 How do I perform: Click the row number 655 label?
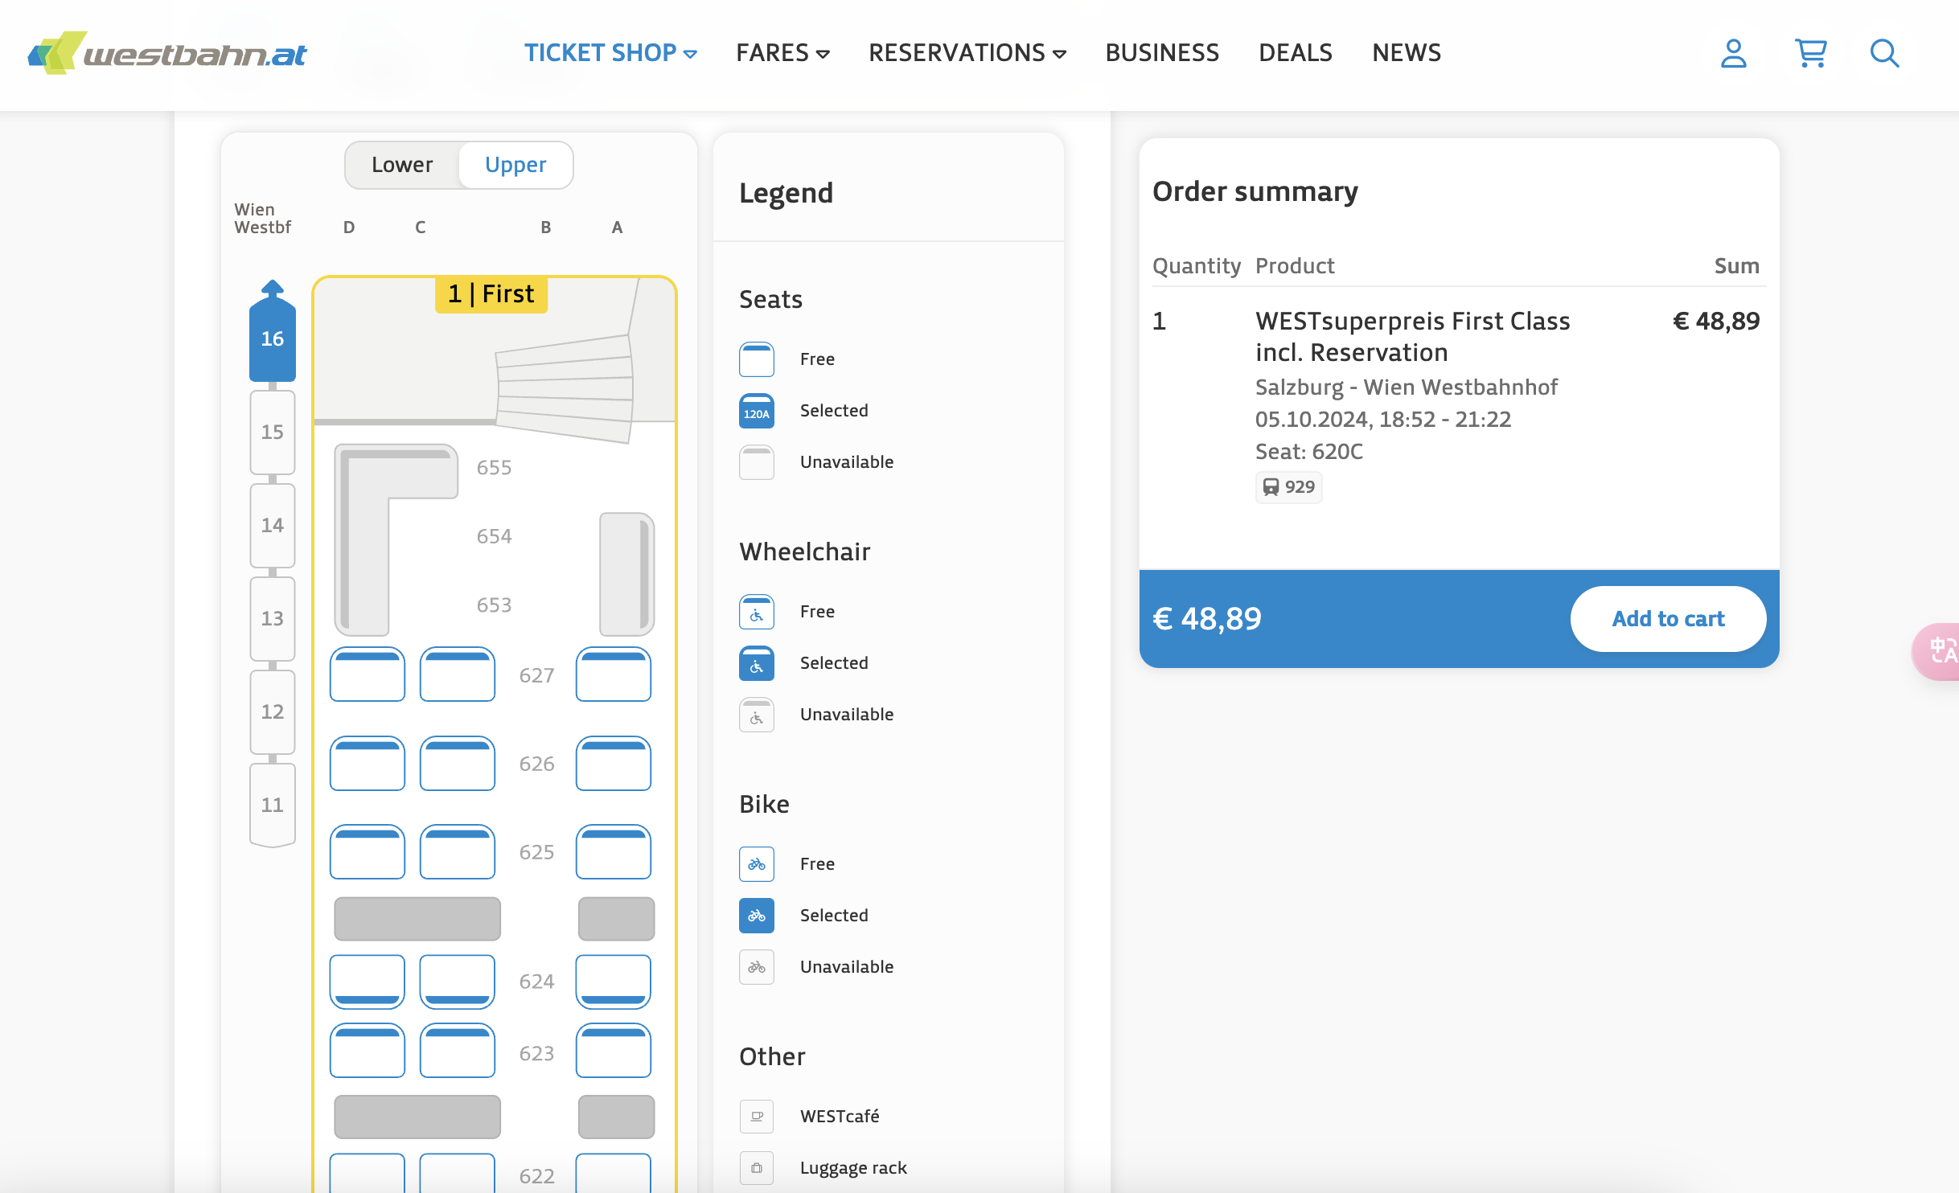coord(494,468)
